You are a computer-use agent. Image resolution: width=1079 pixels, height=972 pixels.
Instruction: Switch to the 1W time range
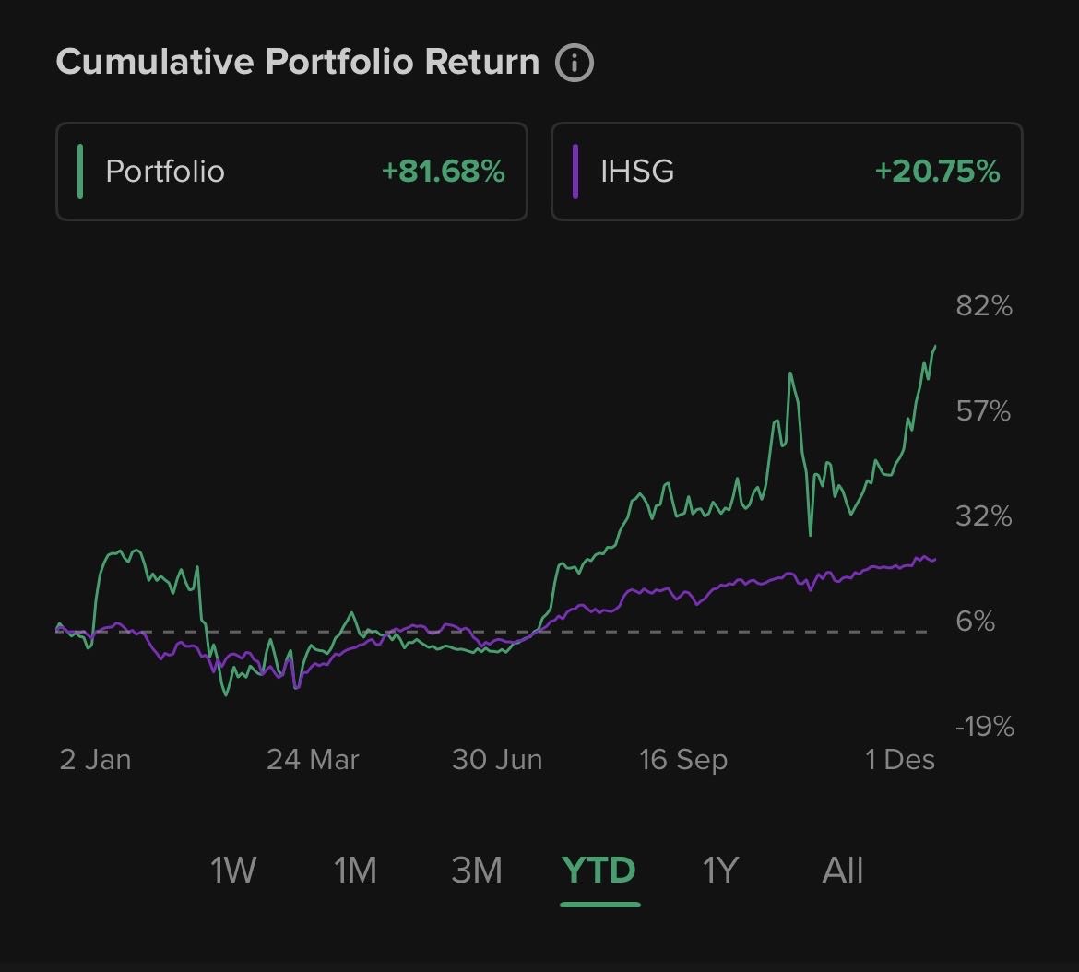click(233, 870)
